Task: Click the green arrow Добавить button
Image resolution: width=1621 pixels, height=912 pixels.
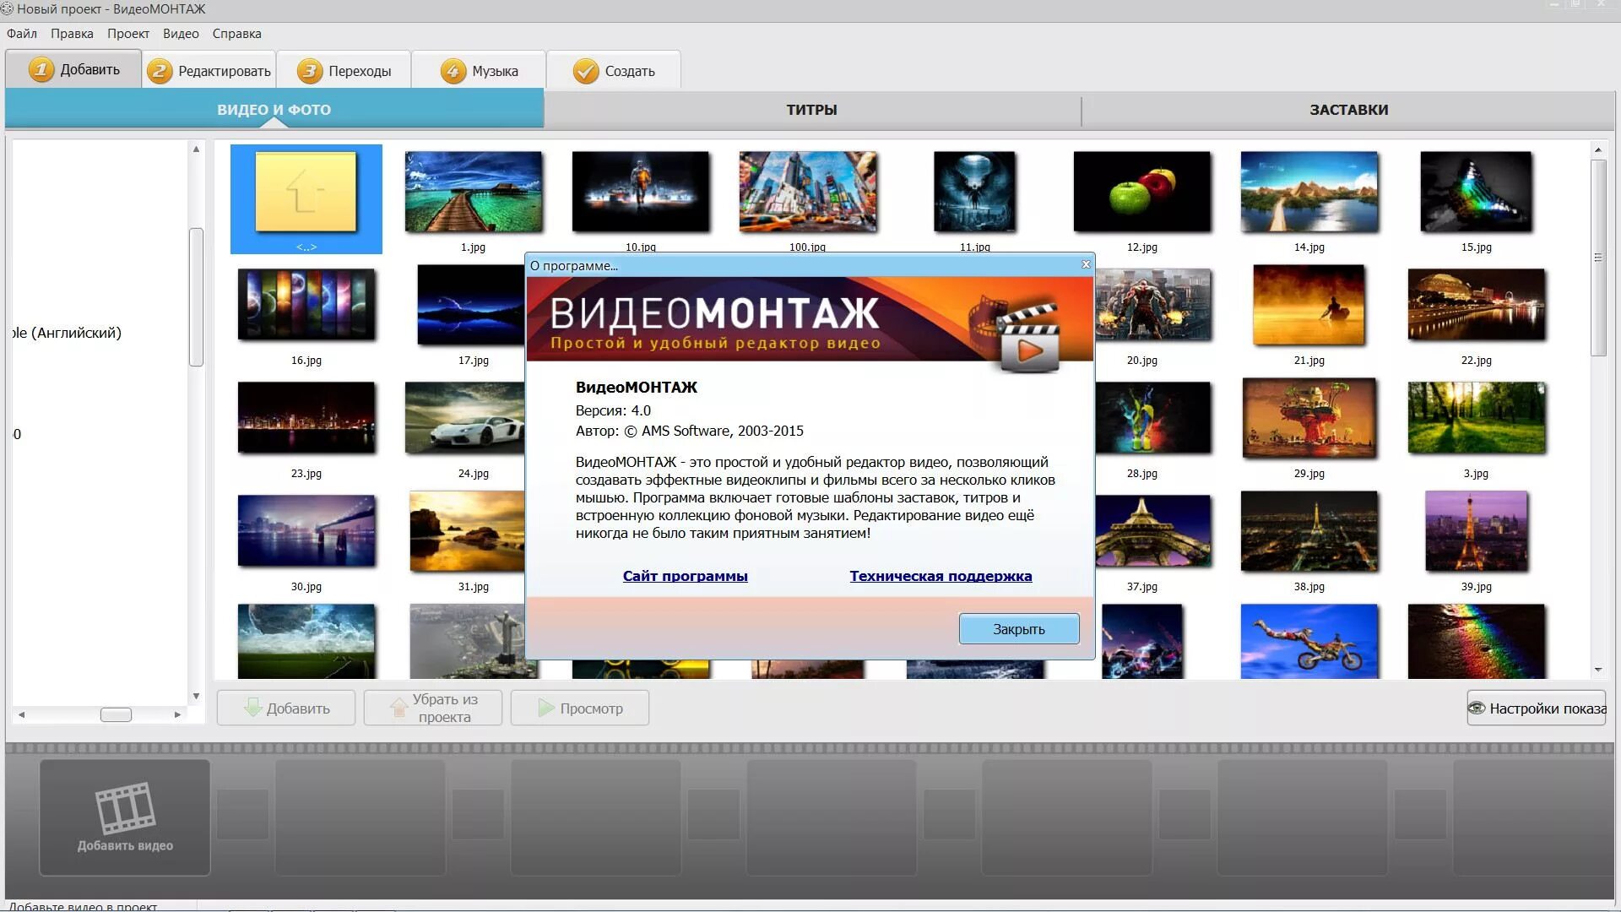Action: click(x=286, y=708)
